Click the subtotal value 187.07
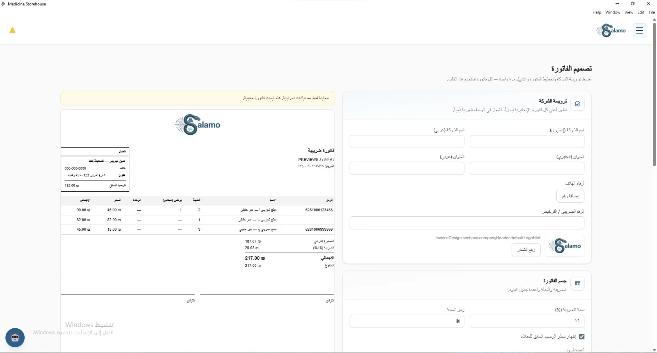 [x=253, y=241]
